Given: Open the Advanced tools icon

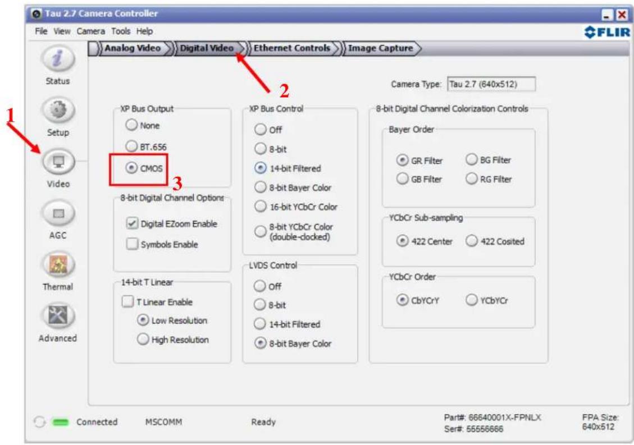Looking at the screenshot, I should click(x=58, y=316).
